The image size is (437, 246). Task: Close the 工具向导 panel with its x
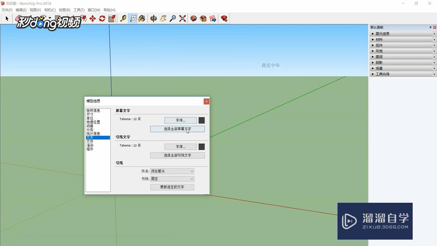434,74
